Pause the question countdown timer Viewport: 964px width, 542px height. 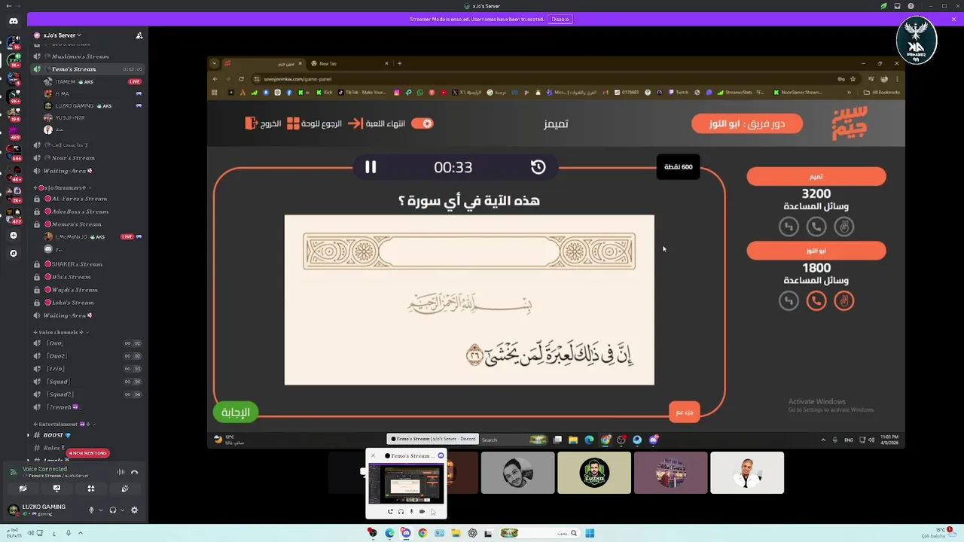tap(371, 167)
